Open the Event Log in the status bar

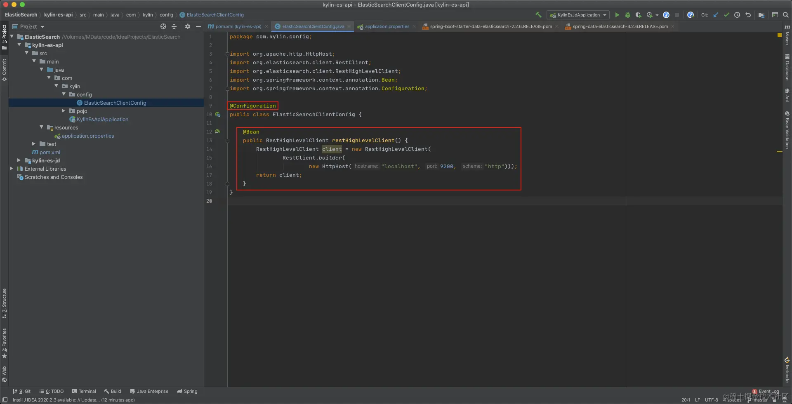coord(768,391)
